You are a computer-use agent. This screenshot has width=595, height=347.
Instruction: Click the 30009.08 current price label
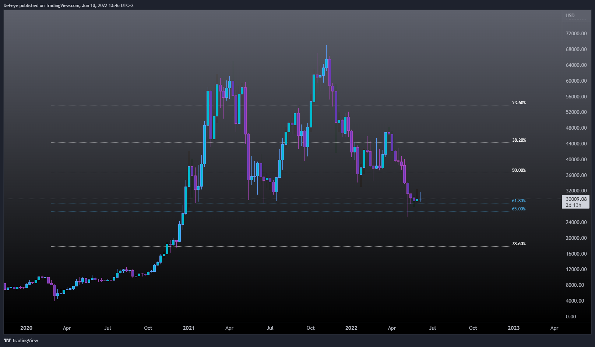point(576,199)
